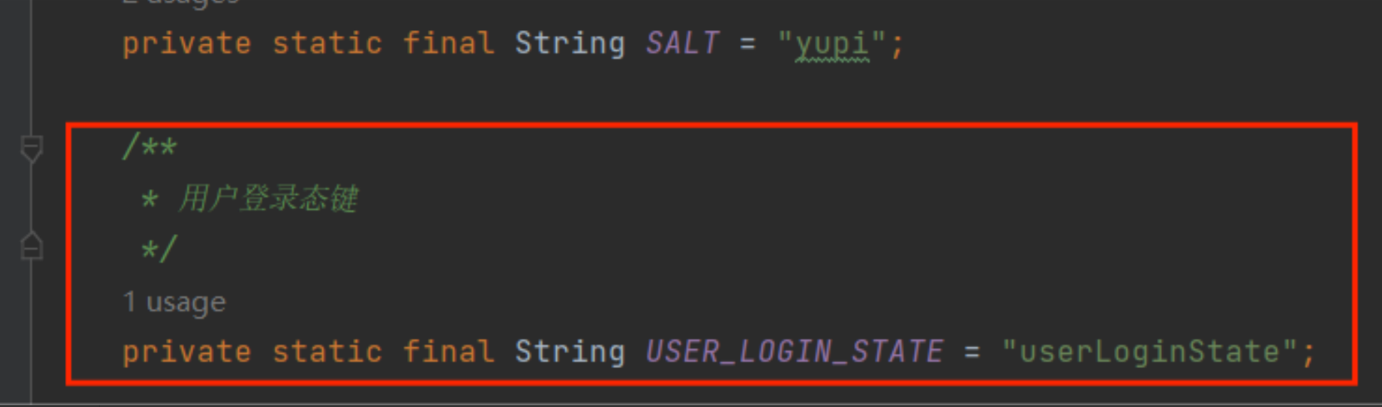Click the "userLoginState" string value

[x=1149, y=352]
